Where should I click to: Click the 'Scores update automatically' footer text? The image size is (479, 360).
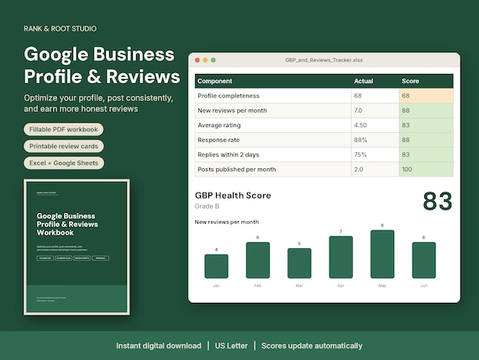pyautogui.click(x=312, y=346)
